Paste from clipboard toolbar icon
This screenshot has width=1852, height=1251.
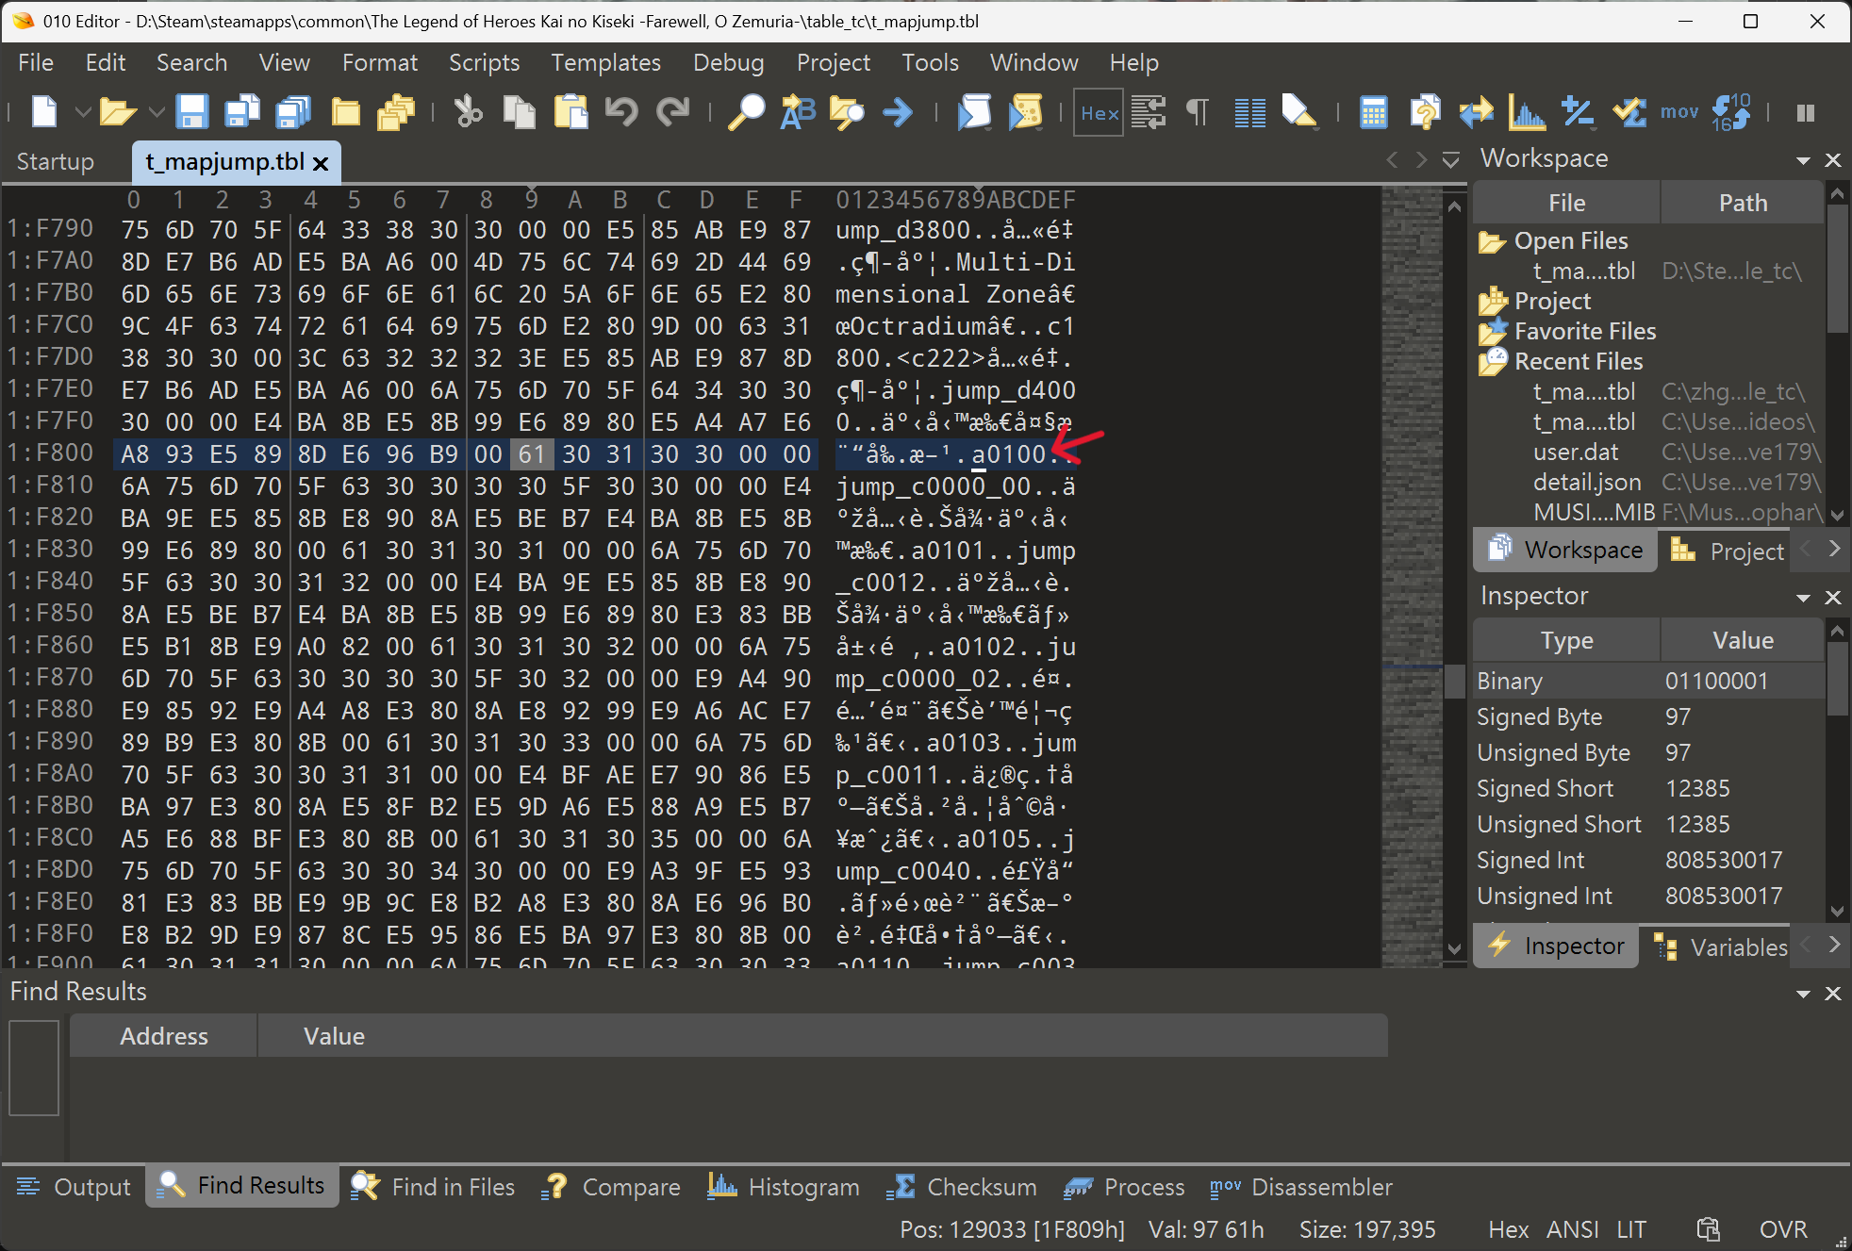(570, 112)
